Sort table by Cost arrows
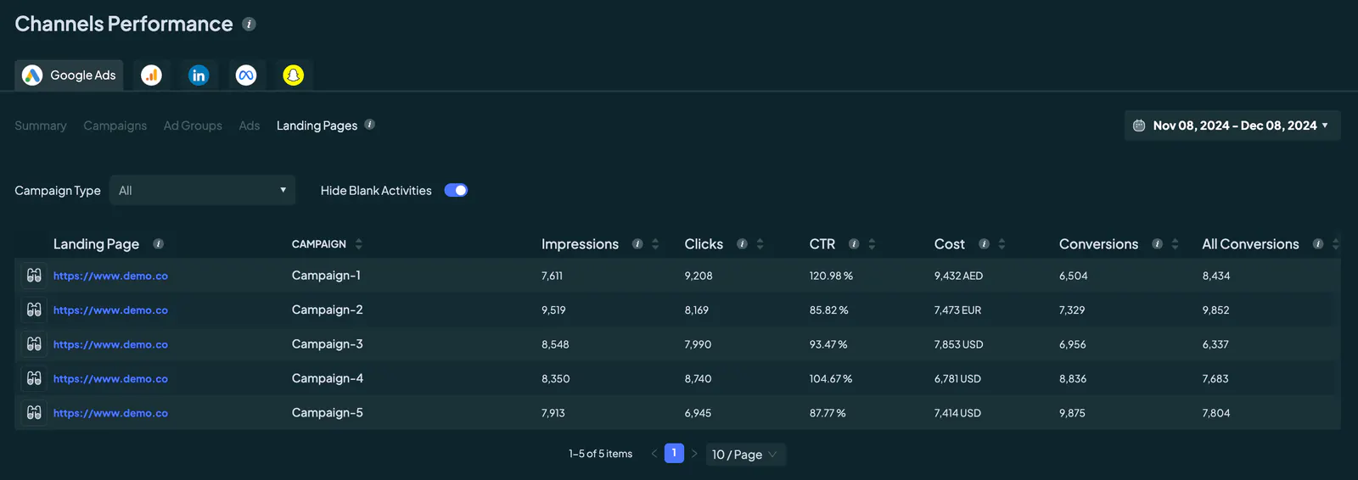This screenshot has width=1358, height=480. (x=1002, y=243)
